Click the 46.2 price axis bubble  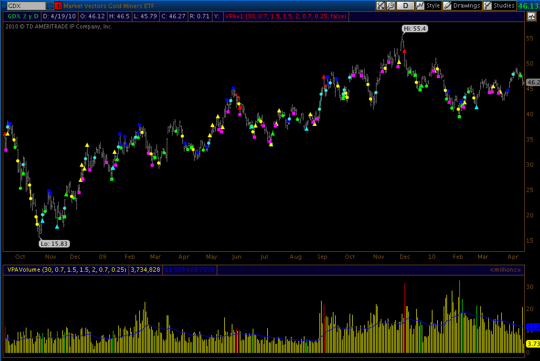click(533, 82)
